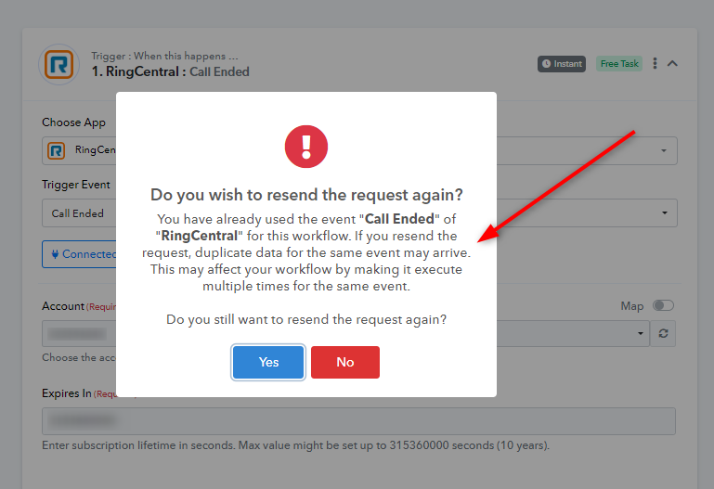Click the "1. RingCentral : Call Ended" title
Viewport: 714px width, 489px height.
170,71
